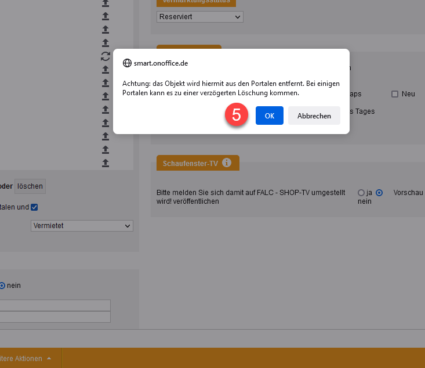Open the Reserviert status dropdown
Viewport: 425px width, 368px height.
tap(200, 17)
